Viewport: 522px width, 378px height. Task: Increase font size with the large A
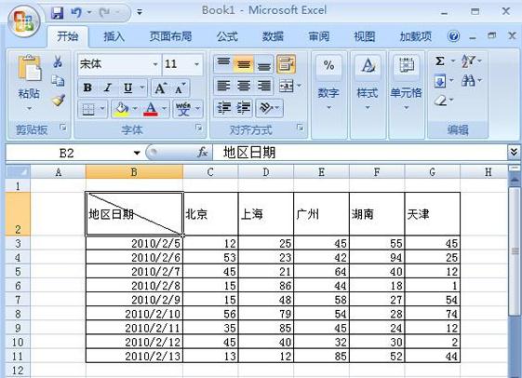point(161,88)
